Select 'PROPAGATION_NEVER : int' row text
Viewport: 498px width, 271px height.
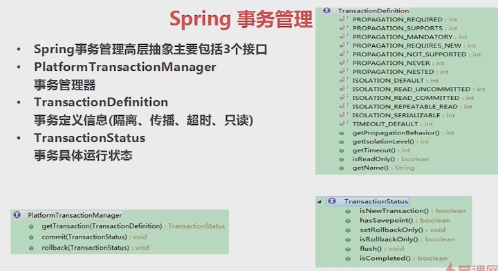pos(398,63)
